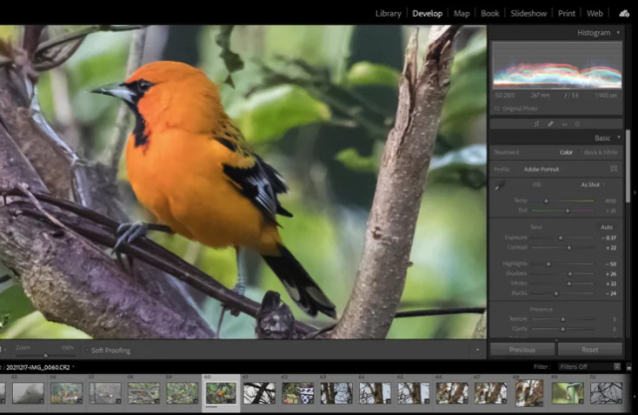This screenshot has height=415, width=638.
Task: Click the cloud sync status icon
Action: click(624, 13)
